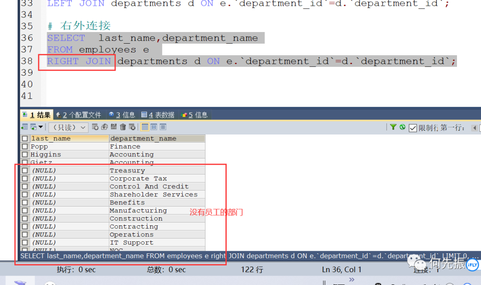Select the Contracting cell
Viewport: 481px width, 285px height.
157,226
